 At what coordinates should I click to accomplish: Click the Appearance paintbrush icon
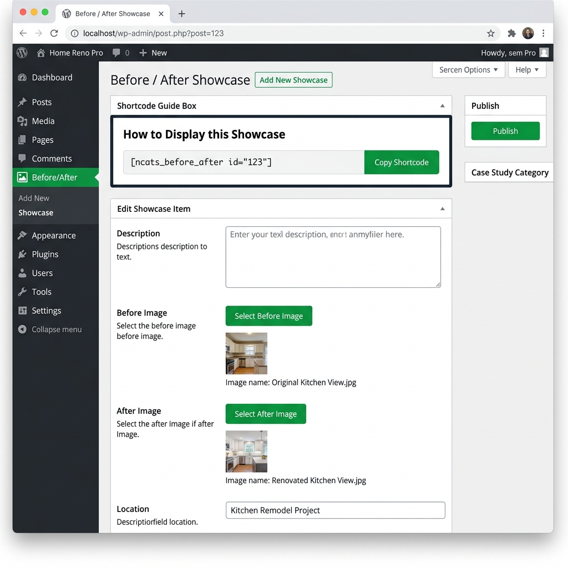pos(22,235)
